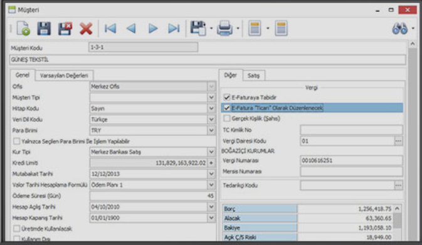Expand the Veri Dil Kodu dropdown
Screen dimensions: 422x245
click(x=211, y=119)
